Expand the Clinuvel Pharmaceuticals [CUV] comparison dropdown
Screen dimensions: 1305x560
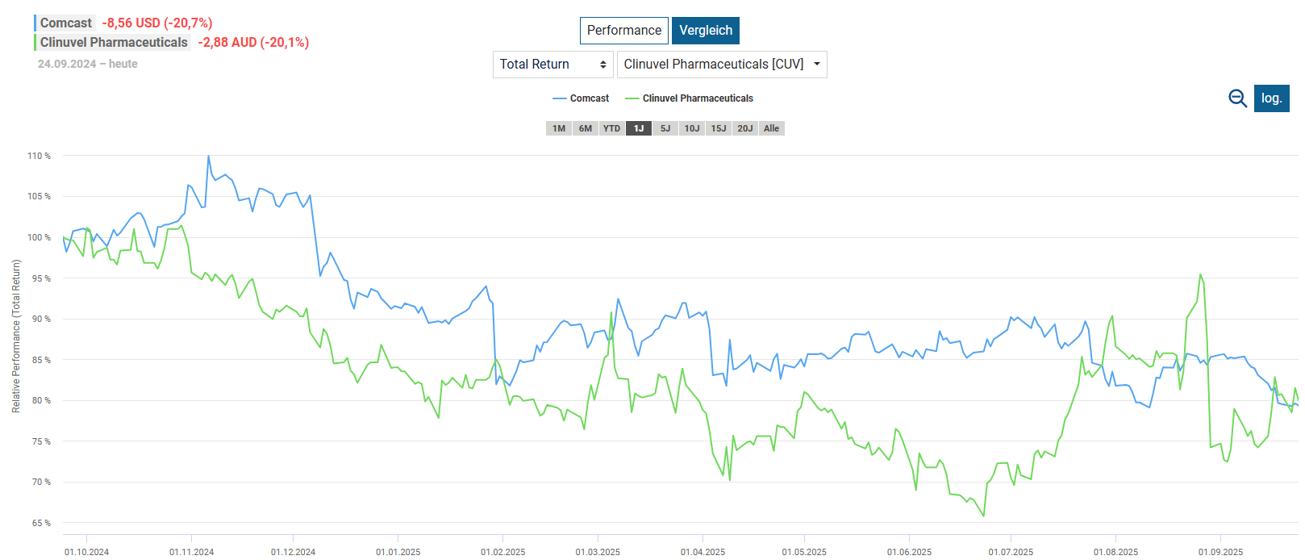(x=721, y=65)
